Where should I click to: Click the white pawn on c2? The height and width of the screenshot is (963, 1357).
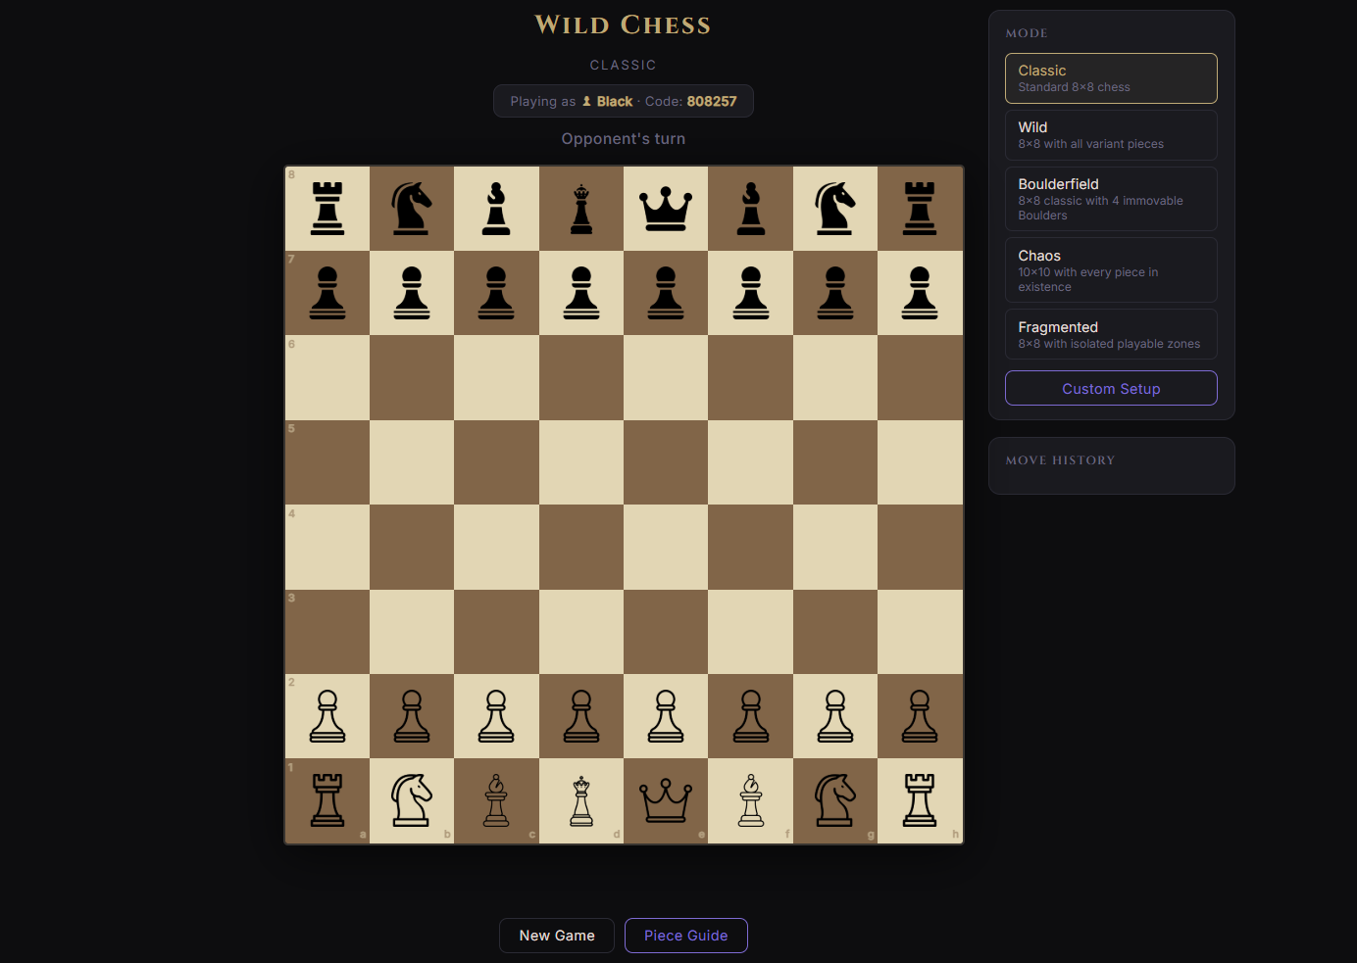coord(496,716)
